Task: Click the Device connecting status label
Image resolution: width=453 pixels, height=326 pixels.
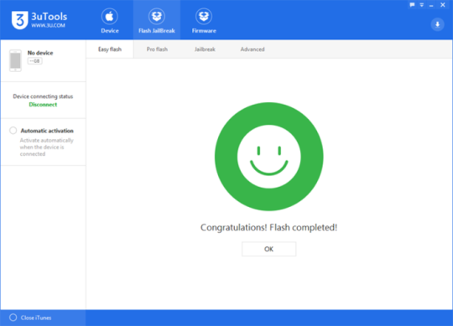Action: point(43,96)
